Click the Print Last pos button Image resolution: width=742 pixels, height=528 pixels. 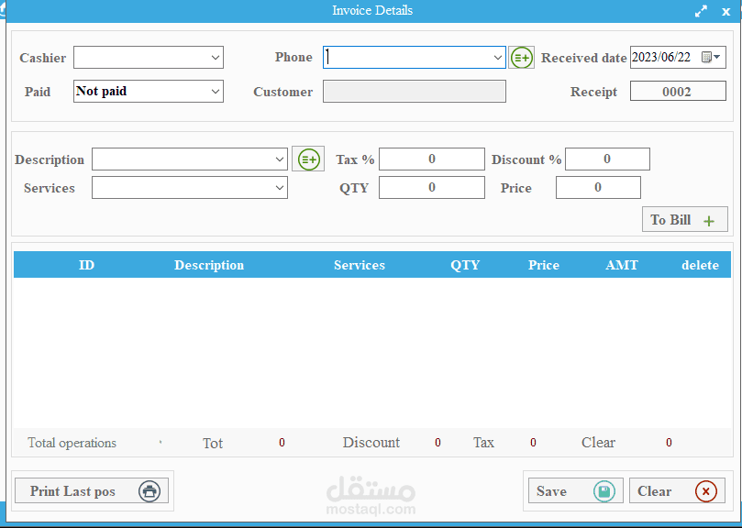click(x=92, y=490)
